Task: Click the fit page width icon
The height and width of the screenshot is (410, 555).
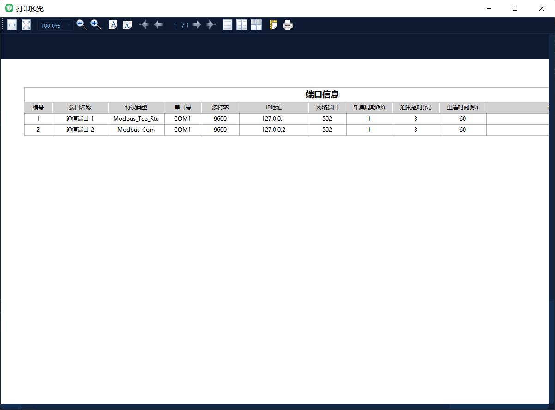Action: pos(12,25)
